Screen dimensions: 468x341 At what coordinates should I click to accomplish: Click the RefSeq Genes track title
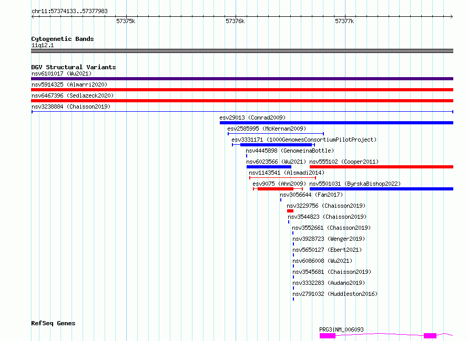(x=53, y=323)
